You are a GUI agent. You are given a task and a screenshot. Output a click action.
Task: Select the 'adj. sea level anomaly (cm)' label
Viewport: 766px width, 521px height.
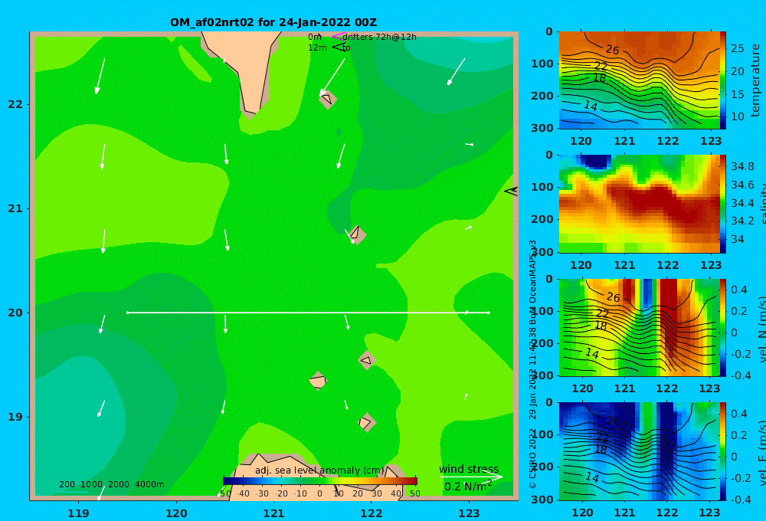pyautogui.click(x=319, y=470)
